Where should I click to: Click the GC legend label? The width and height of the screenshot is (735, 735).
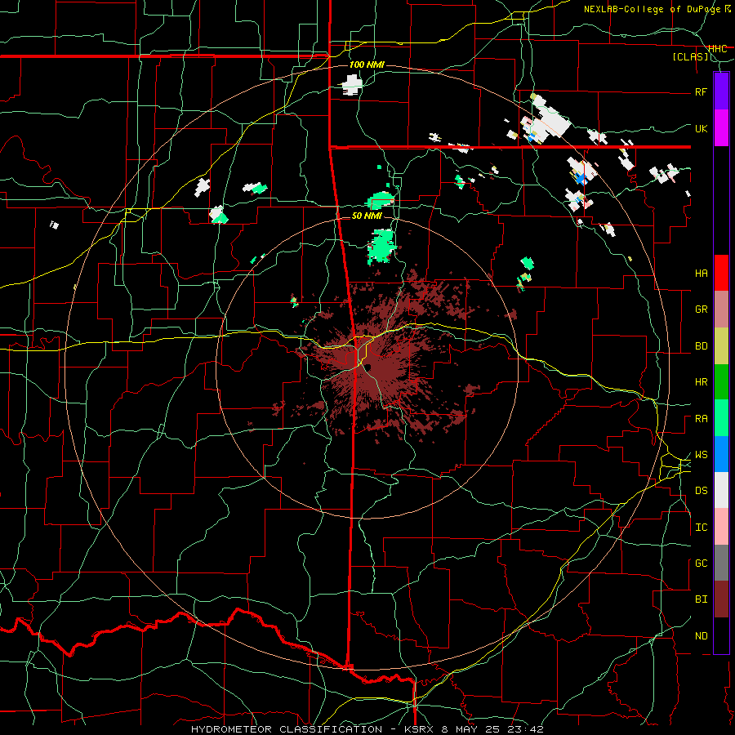click(702, 563)
